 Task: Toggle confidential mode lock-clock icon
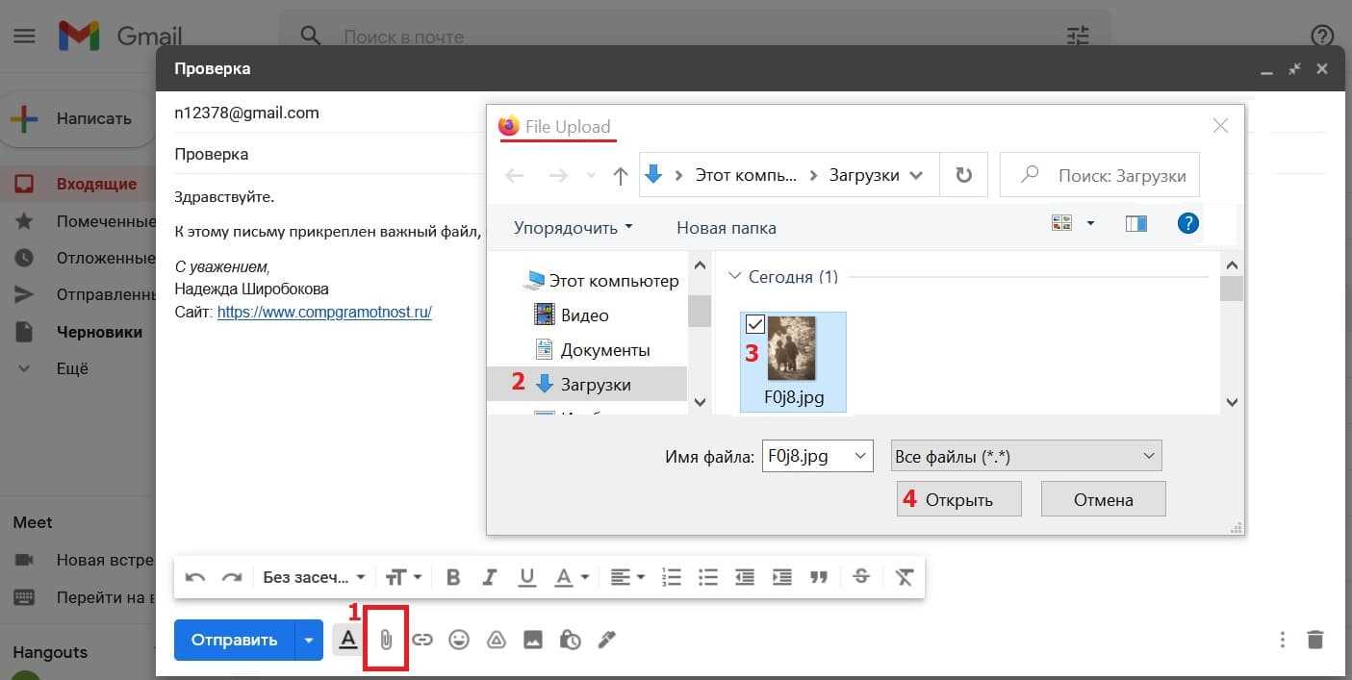(570, 640)
